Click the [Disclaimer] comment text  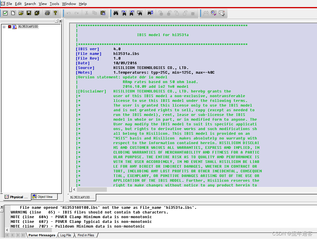click(x=92, y=91)
